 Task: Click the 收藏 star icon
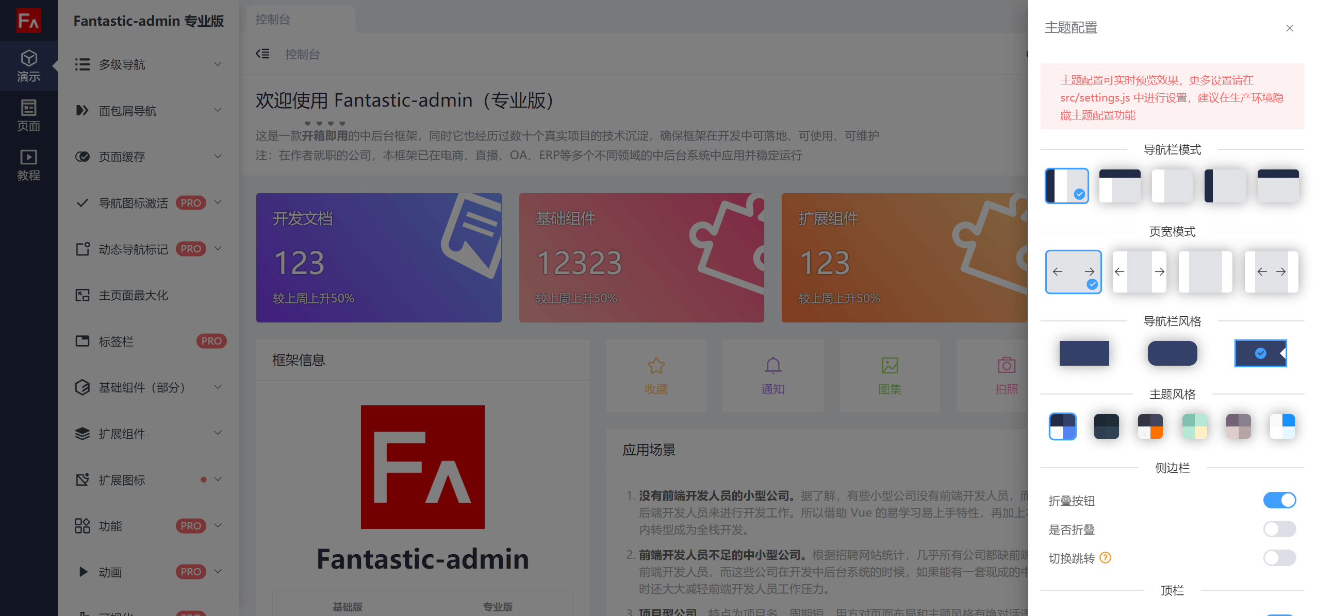coord(656,366)
